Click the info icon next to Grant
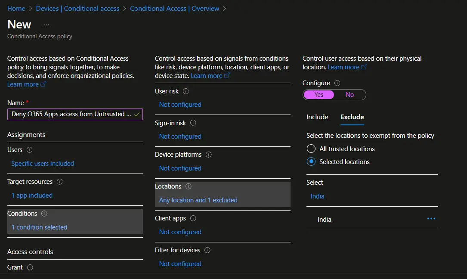This screenshot has width=467, height=279. (30, 267)
